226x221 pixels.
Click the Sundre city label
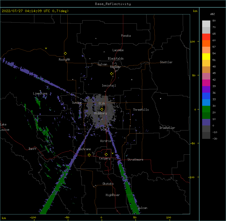click(x=77, y=103)
